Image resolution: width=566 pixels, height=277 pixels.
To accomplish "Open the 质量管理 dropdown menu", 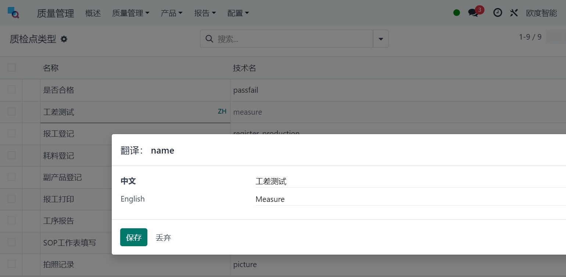I will pos(130,13).
